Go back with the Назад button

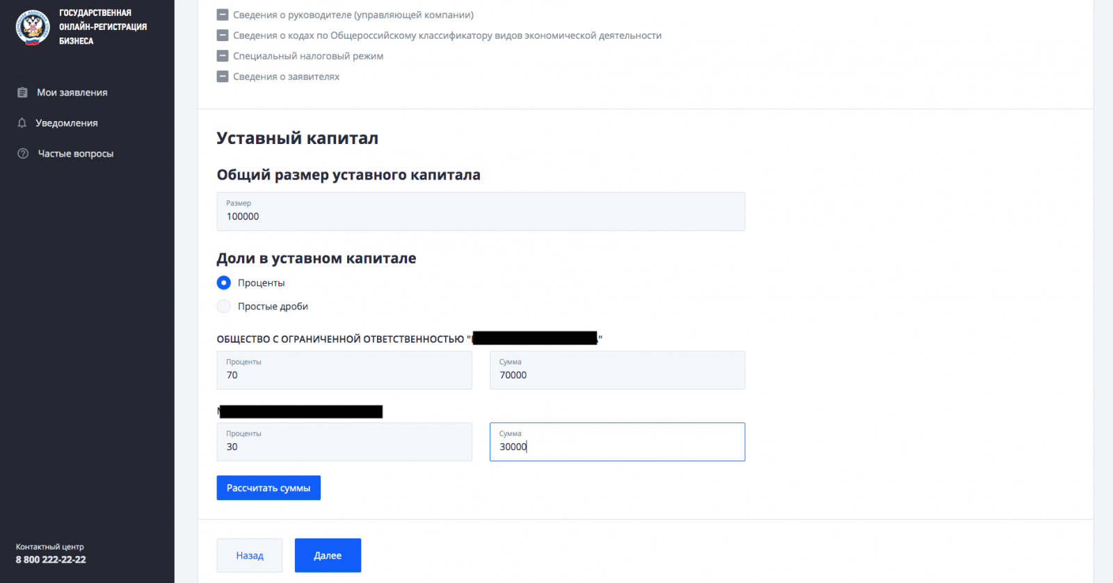(x=250, y=555)
